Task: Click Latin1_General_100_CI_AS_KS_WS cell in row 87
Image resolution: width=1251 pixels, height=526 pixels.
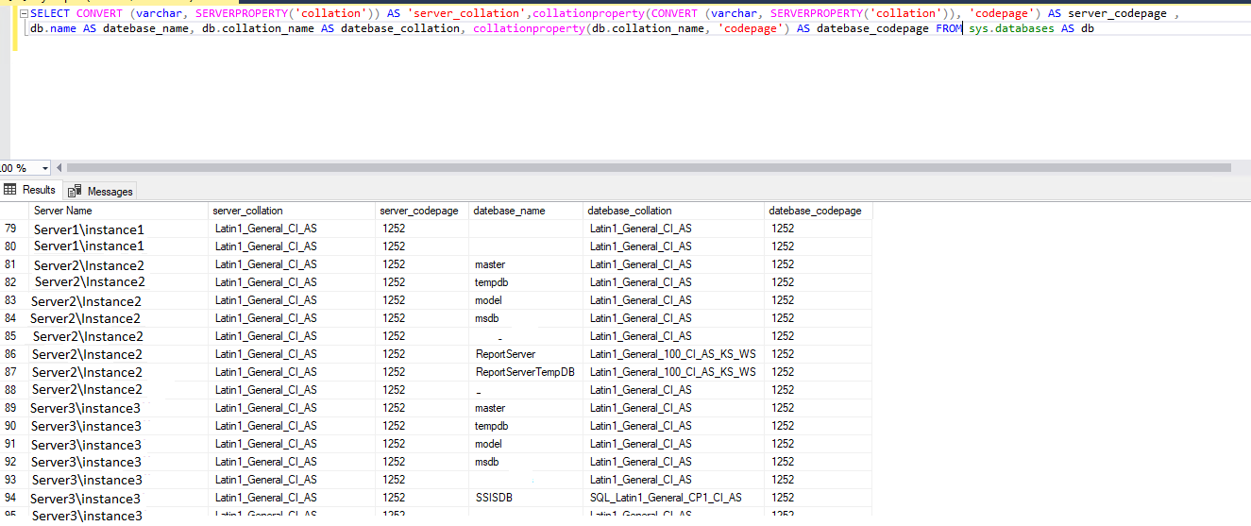Action: [x=674, y=372]
